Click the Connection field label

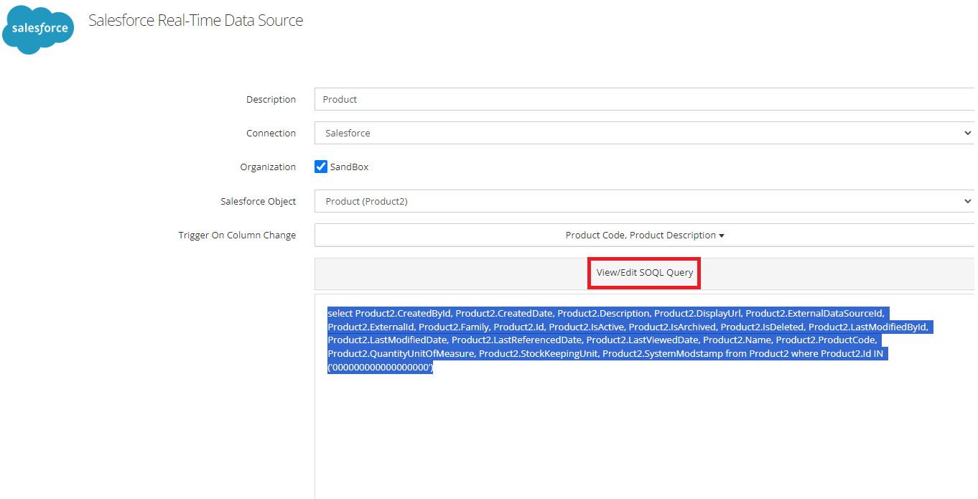coord(271,134)
